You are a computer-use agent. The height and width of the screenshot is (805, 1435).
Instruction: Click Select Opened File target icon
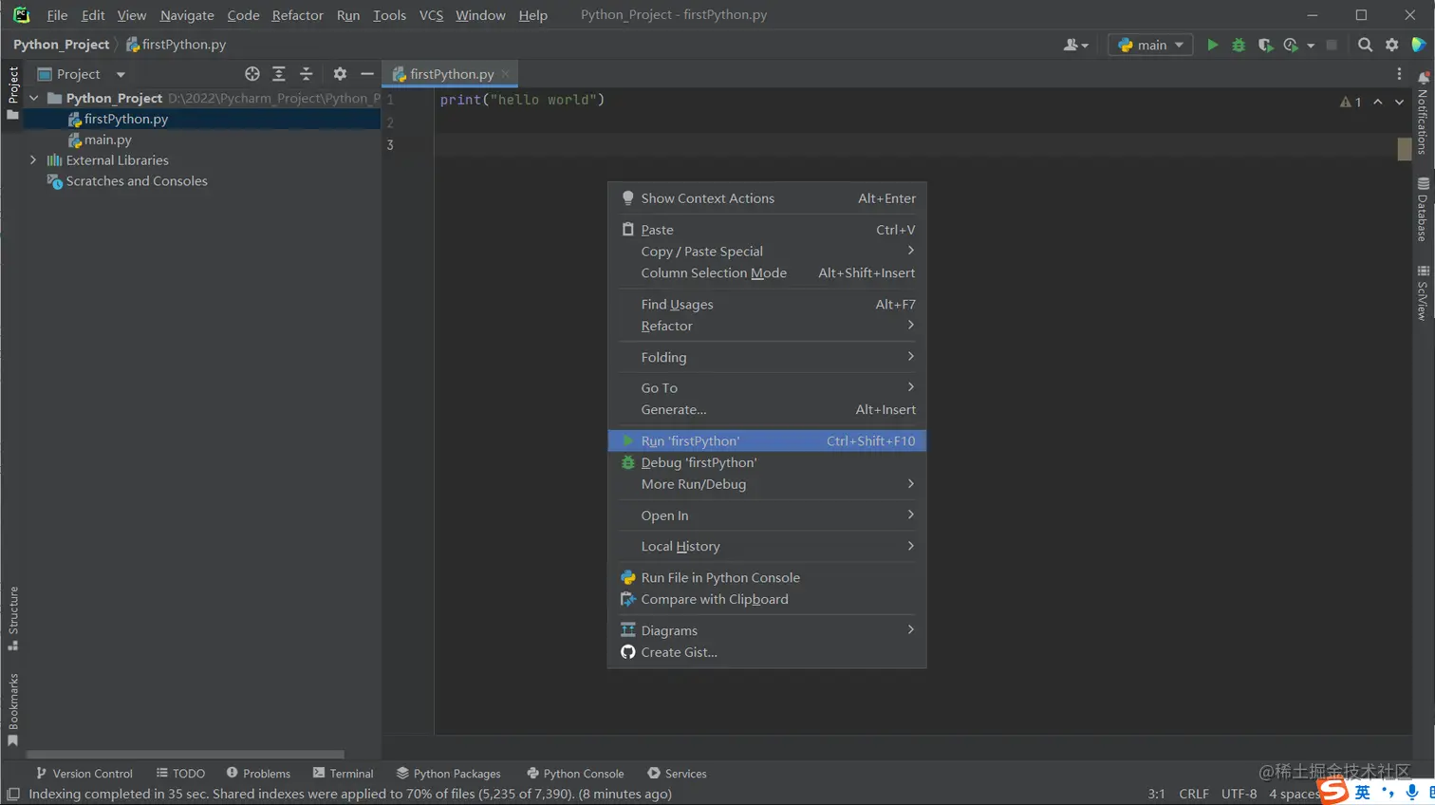tap(252, 74)
